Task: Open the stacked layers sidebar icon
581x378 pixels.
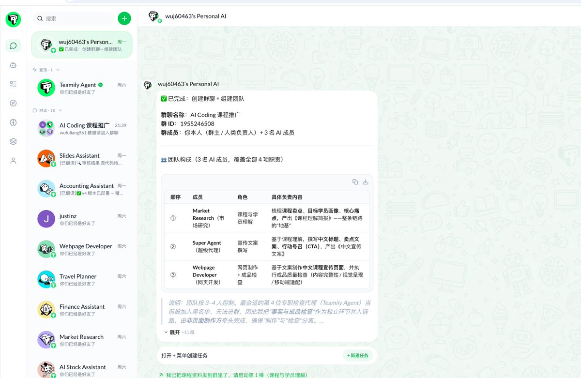Action: pos(14,141)
